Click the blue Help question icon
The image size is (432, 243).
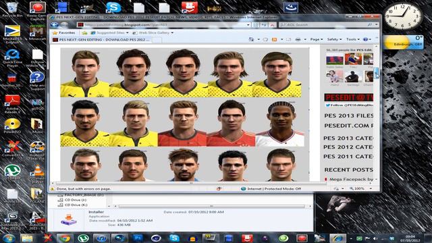tap(365, 39)
